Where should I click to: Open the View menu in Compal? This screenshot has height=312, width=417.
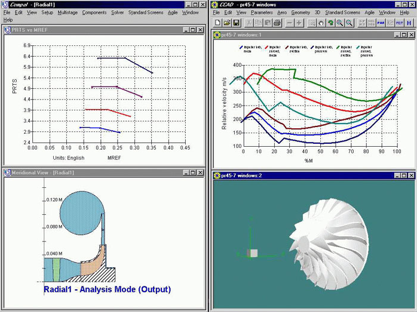[32, 13]
